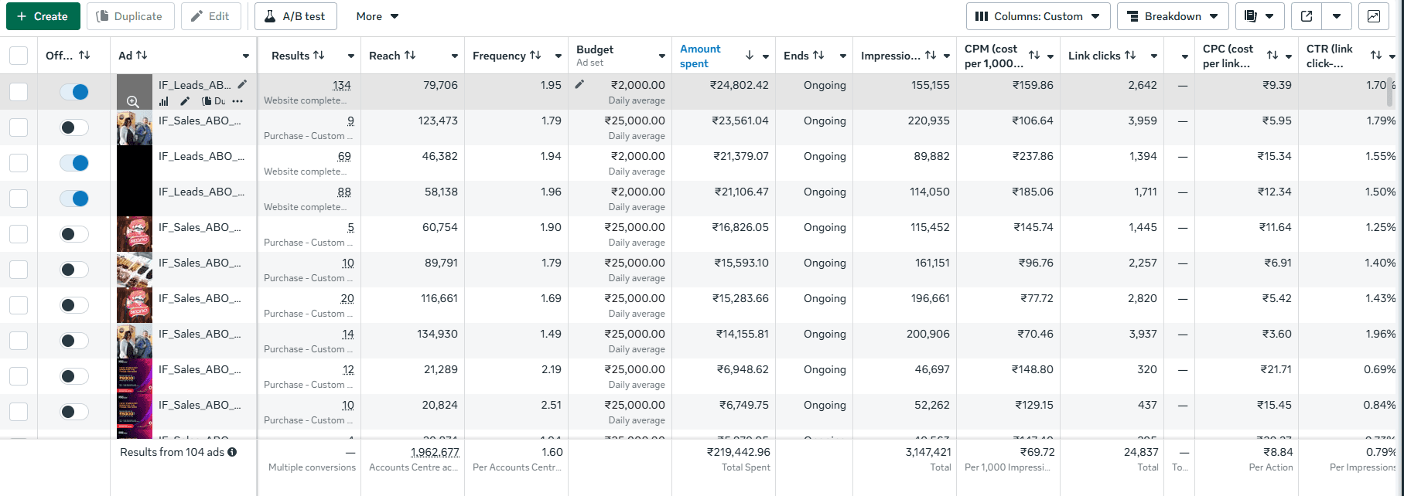The height and width of the screenshot is (496, 1404).
Task: Toggle on the ad spending ₹23,561.04
Action: pos(74,127)
